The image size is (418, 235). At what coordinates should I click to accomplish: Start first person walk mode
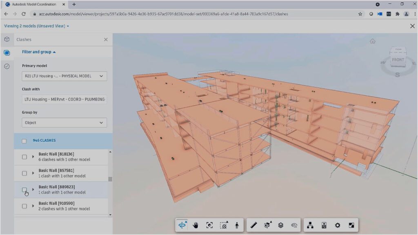(x=237, y=225)
